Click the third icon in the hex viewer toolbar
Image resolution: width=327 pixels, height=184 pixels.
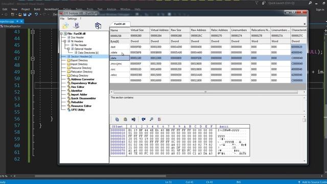[x=133, y=119]
